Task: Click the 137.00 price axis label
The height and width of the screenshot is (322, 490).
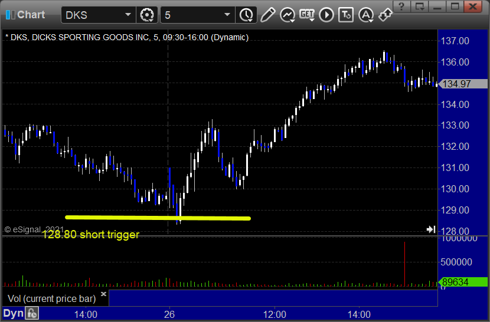Action: [455, 41]
